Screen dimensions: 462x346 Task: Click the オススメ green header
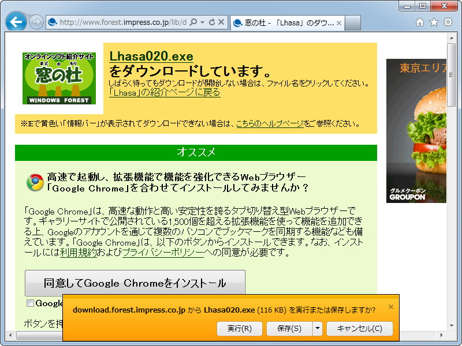click(196, 152)
